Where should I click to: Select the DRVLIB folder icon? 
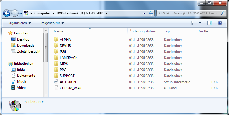56,46
